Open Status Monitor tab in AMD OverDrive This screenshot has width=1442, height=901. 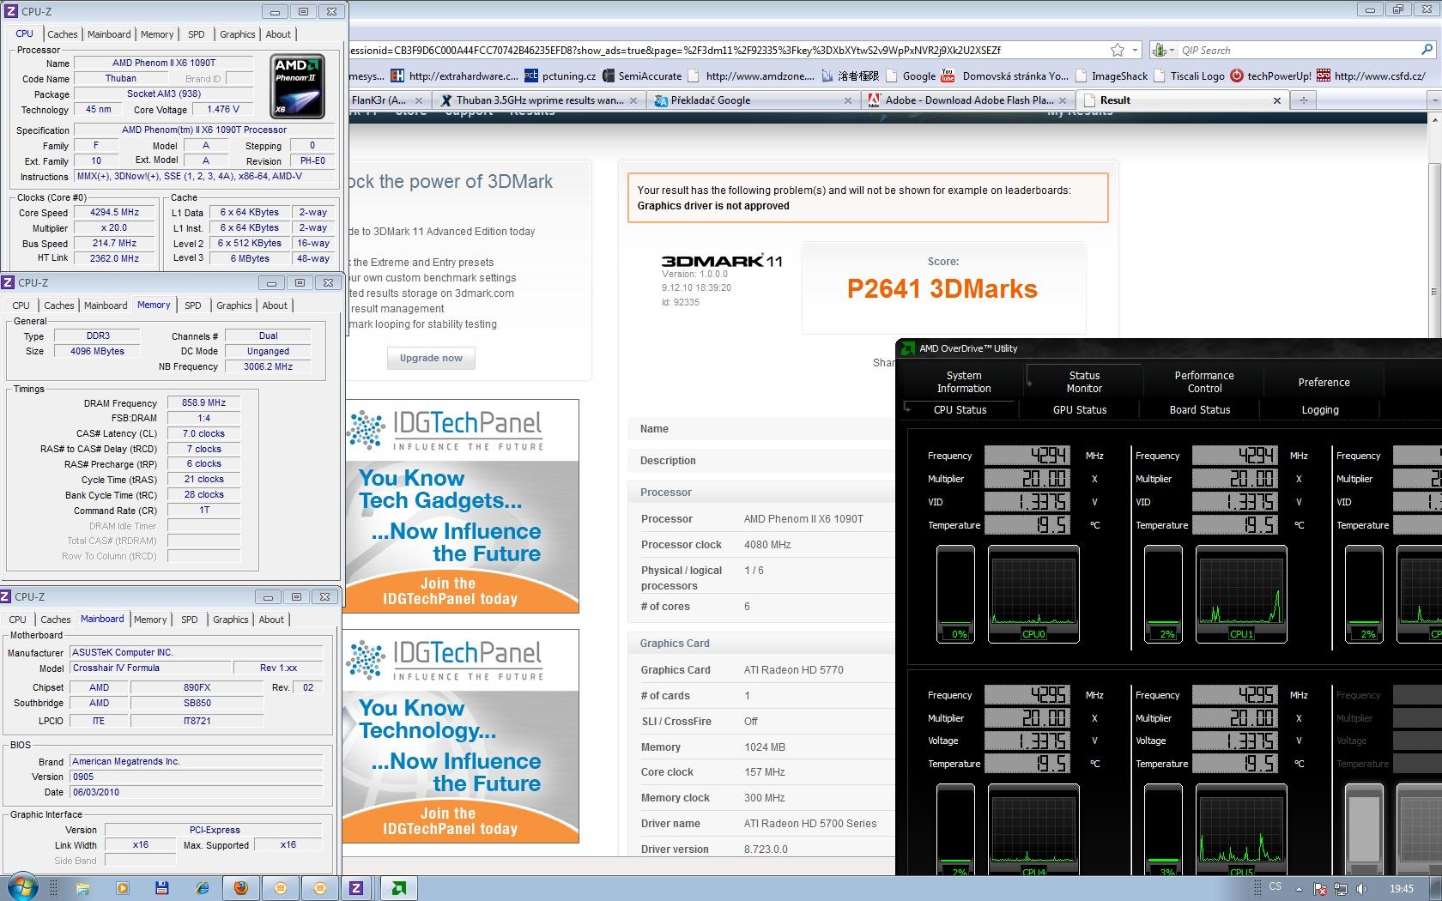1084,382
